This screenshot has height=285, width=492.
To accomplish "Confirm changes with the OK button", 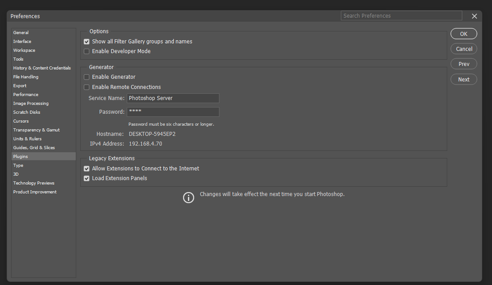I will [x=464, y=34].
